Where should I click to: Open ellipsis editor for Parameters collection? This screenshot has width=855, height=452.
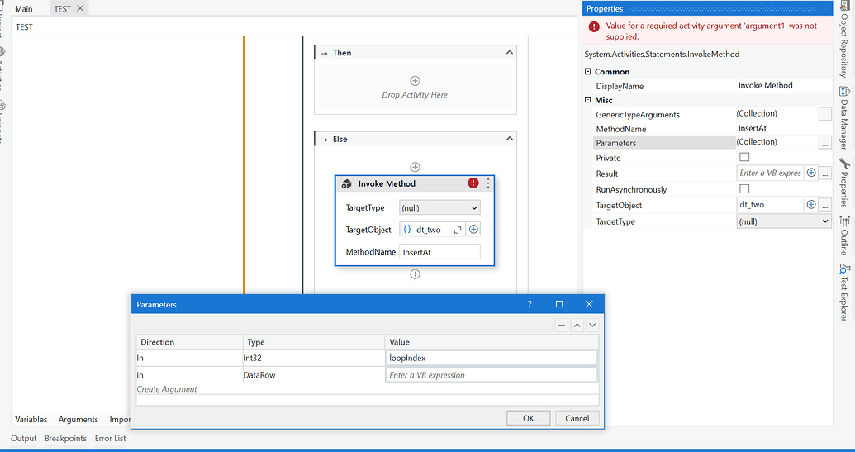tap(825, 143)
